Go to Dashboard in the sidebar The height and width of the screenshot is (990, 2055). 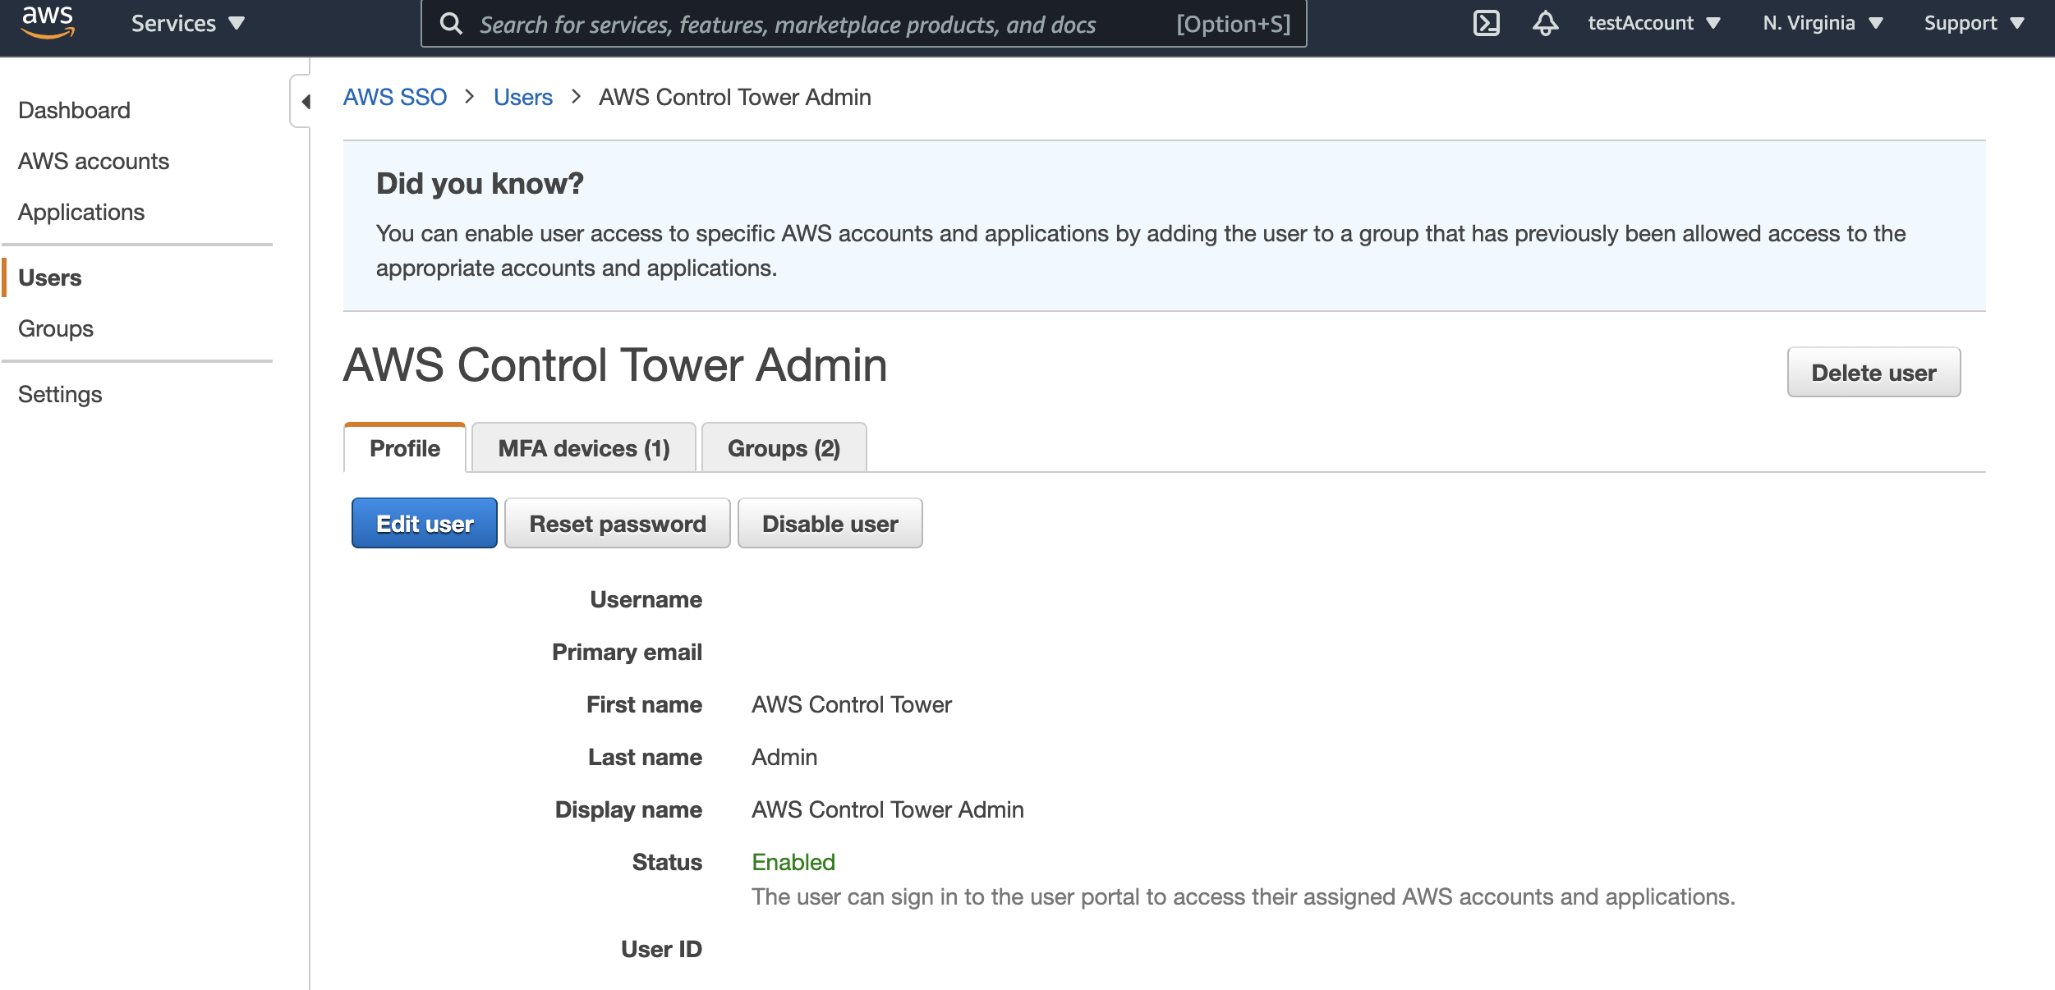pyautogui.click(x=74, y=110)
